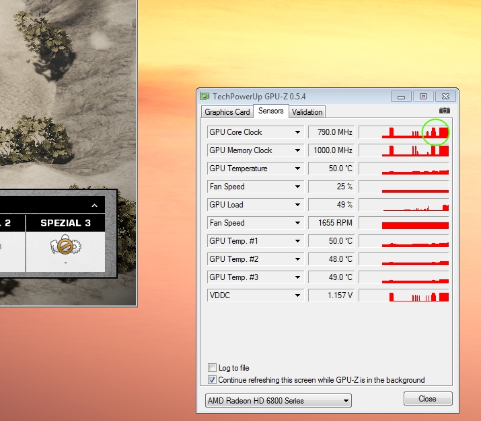Collapse the game panel with the up chevron
The image size is (481, 421).
[94, 205]
